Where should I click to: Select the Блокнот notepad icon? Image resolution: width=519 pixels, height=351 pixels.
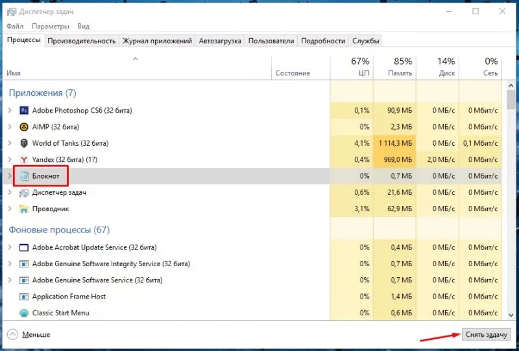[24, 176]
